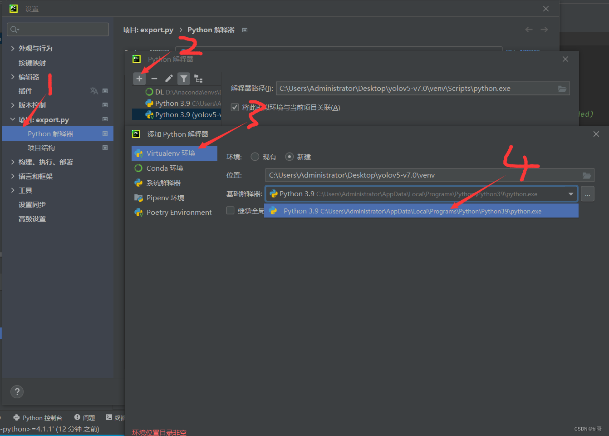Click the translation icon beside 插件
609x436 pixels.
pos(94,91)
